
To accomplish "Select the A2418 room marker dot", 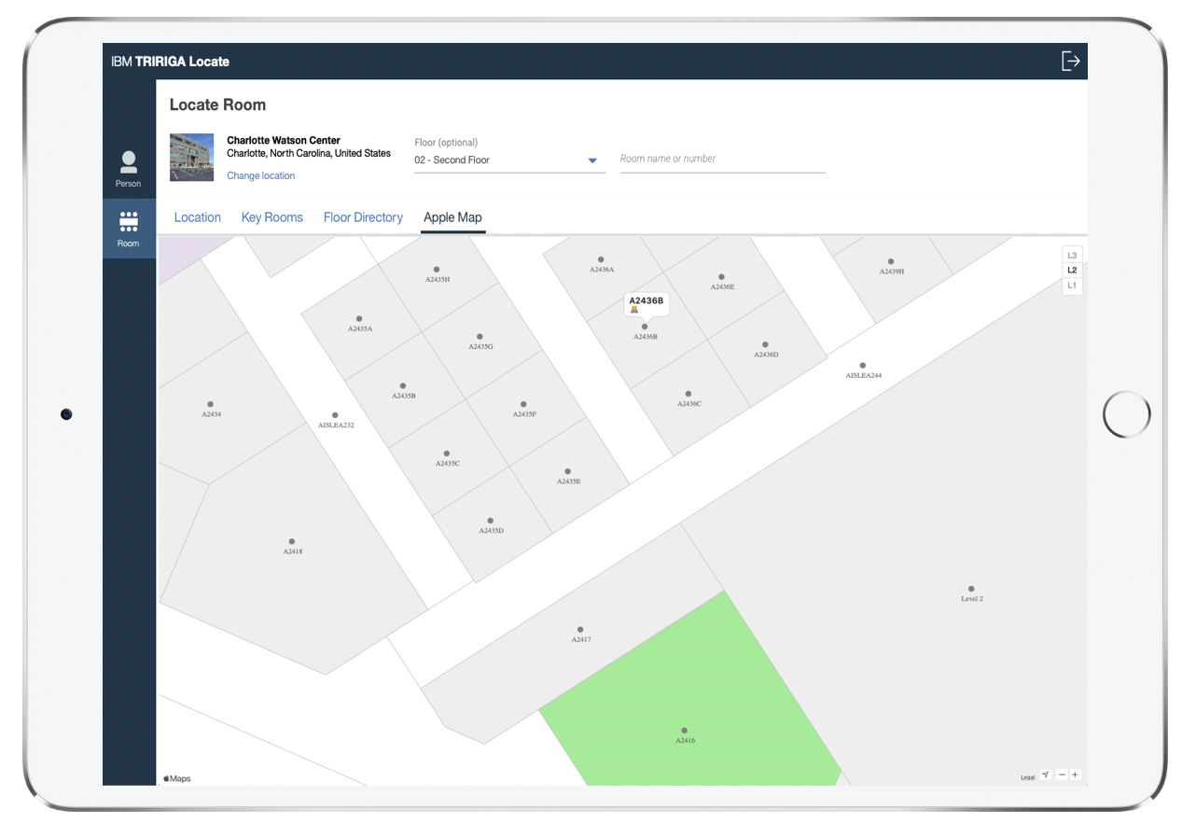I will 292,542.
